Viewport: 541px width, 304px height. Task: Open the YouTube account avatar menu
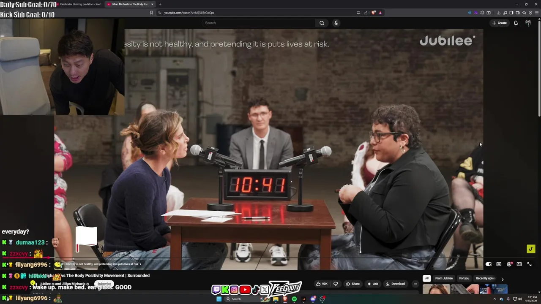click(x=528, y=23)
